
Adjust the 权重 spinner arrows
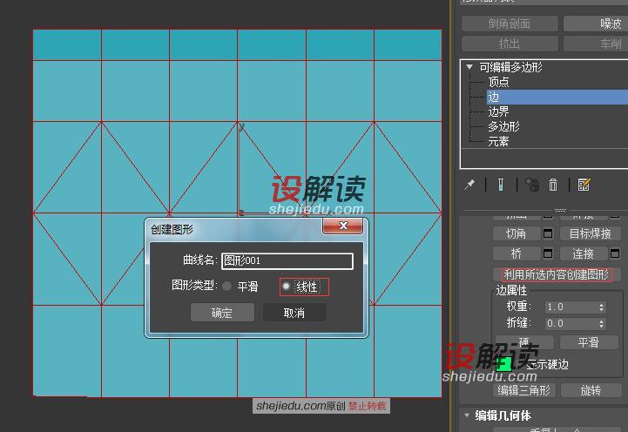(601, 307)
